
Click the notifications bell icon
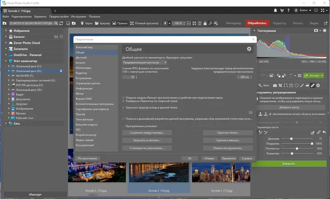[x=276, y=10]
